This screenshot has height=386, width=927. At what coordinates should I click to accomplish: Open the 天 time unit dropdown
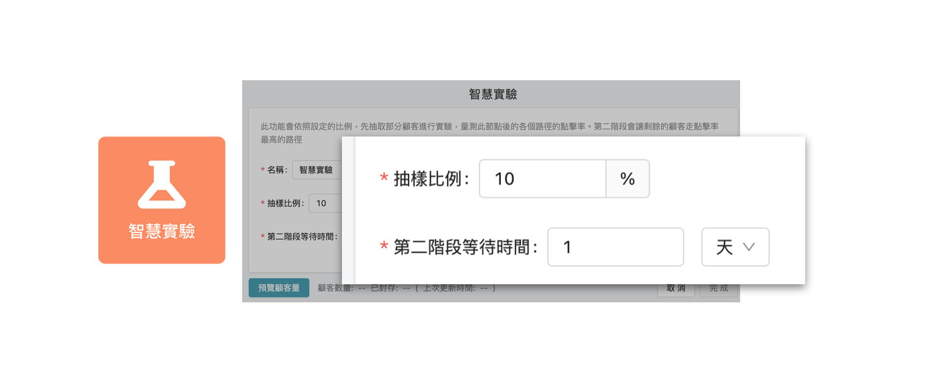point(735,247)
